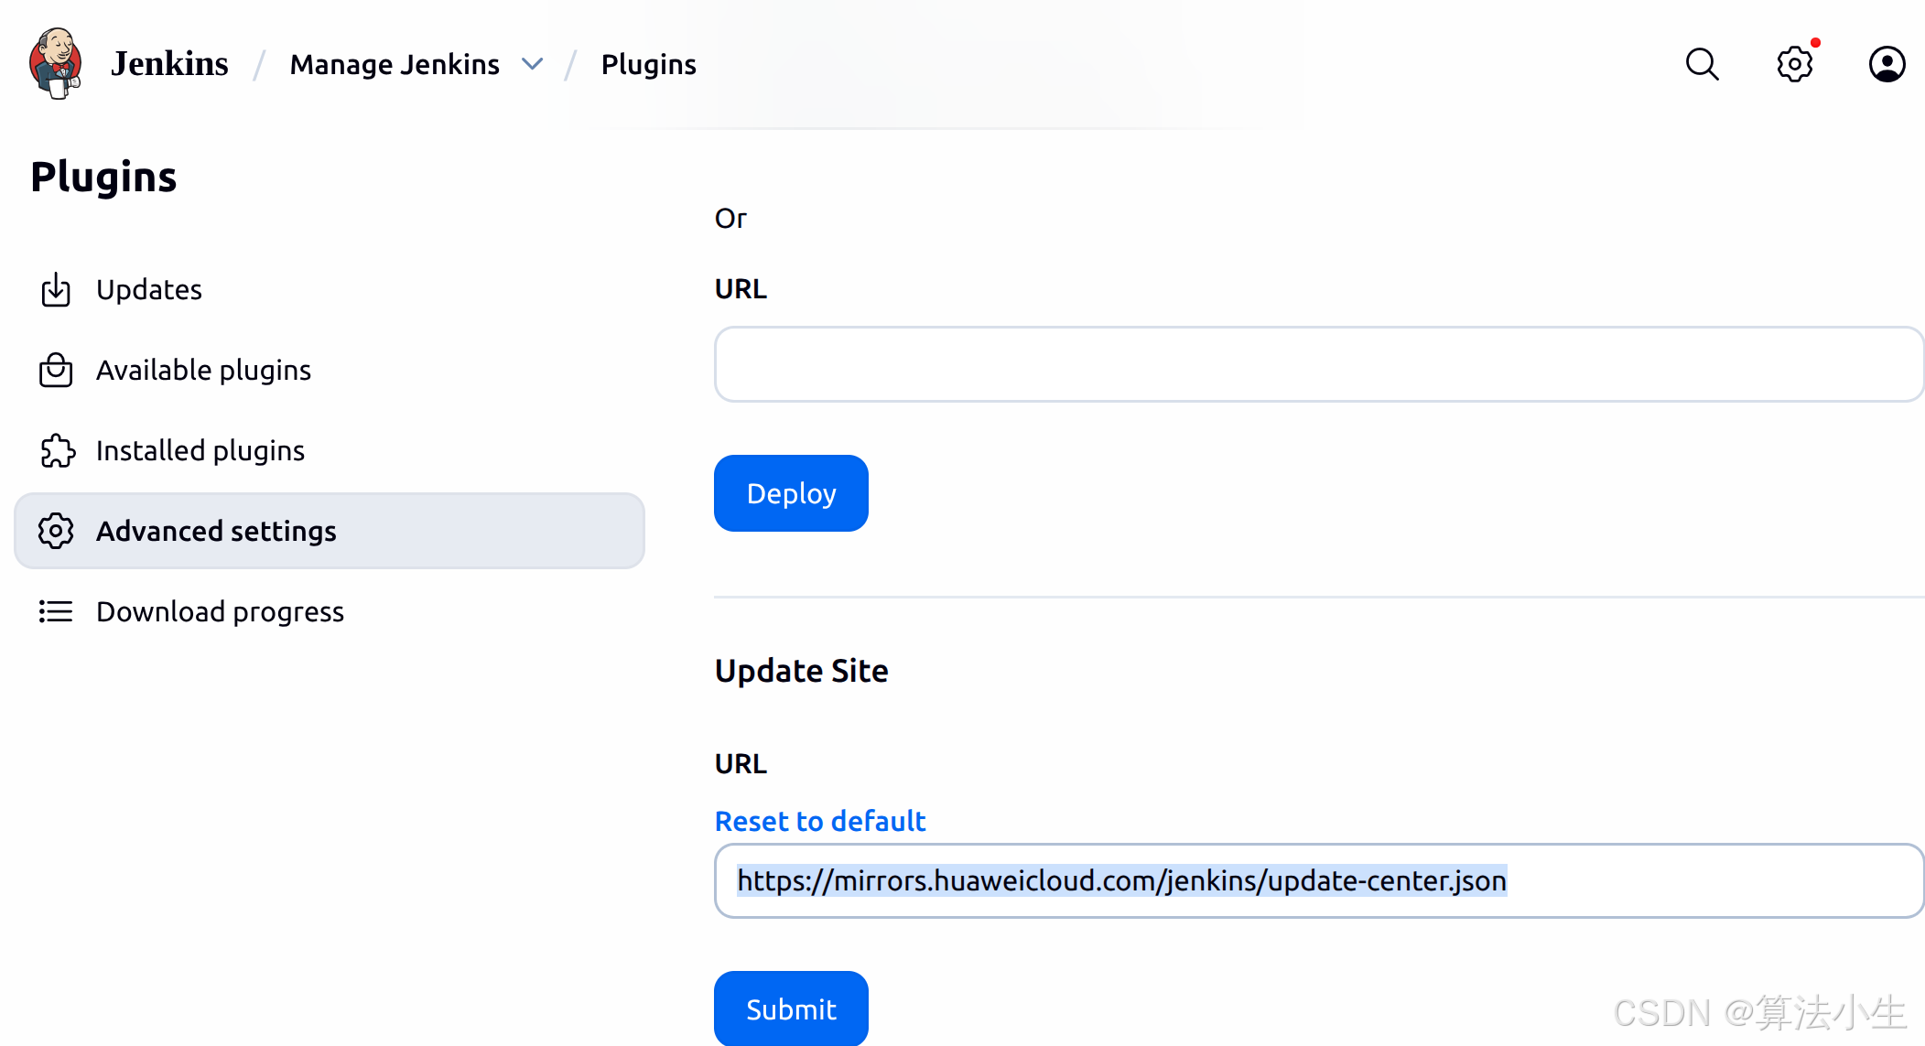Select Download progress menu item
Image resolution: width=1925 pixels, height=1046 pixels.
click(x=220, y=611)
